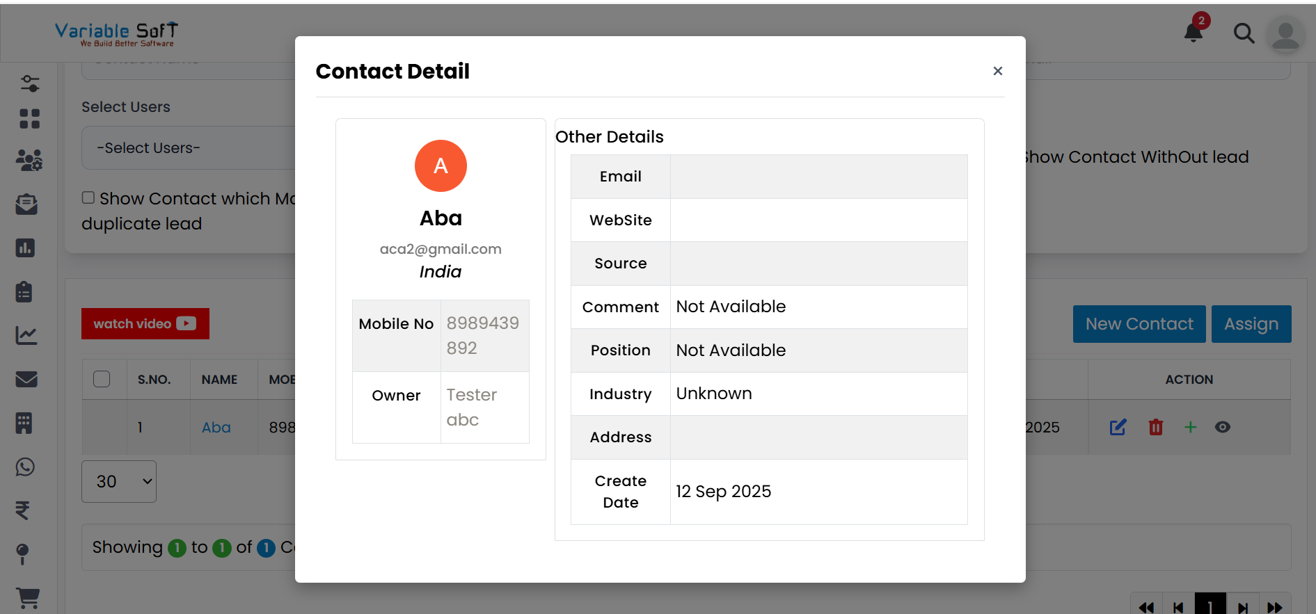The height and width of the screenshot is (614, 1316).
Task: Go to last page double-right arrow
Action: [x=1275, y=607]
